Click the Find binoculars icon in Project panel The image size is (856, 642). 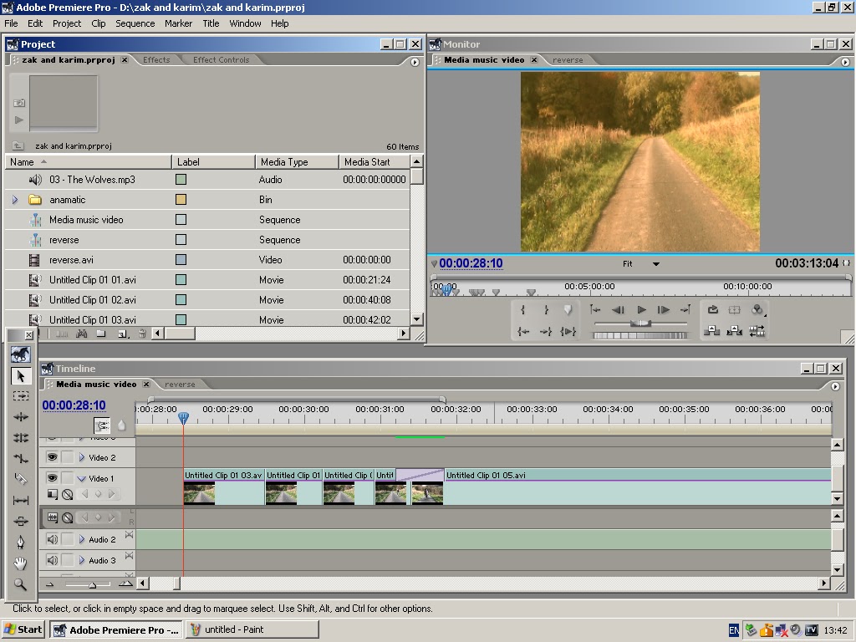coord(81,333)
